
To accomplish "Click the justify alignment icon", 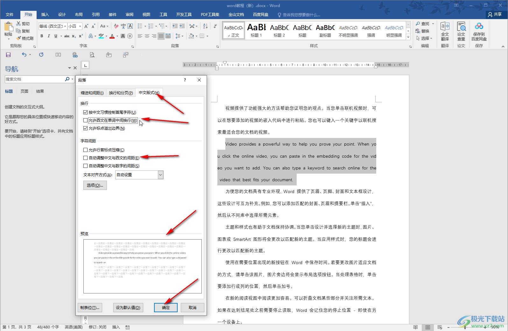I will point(161,36).
